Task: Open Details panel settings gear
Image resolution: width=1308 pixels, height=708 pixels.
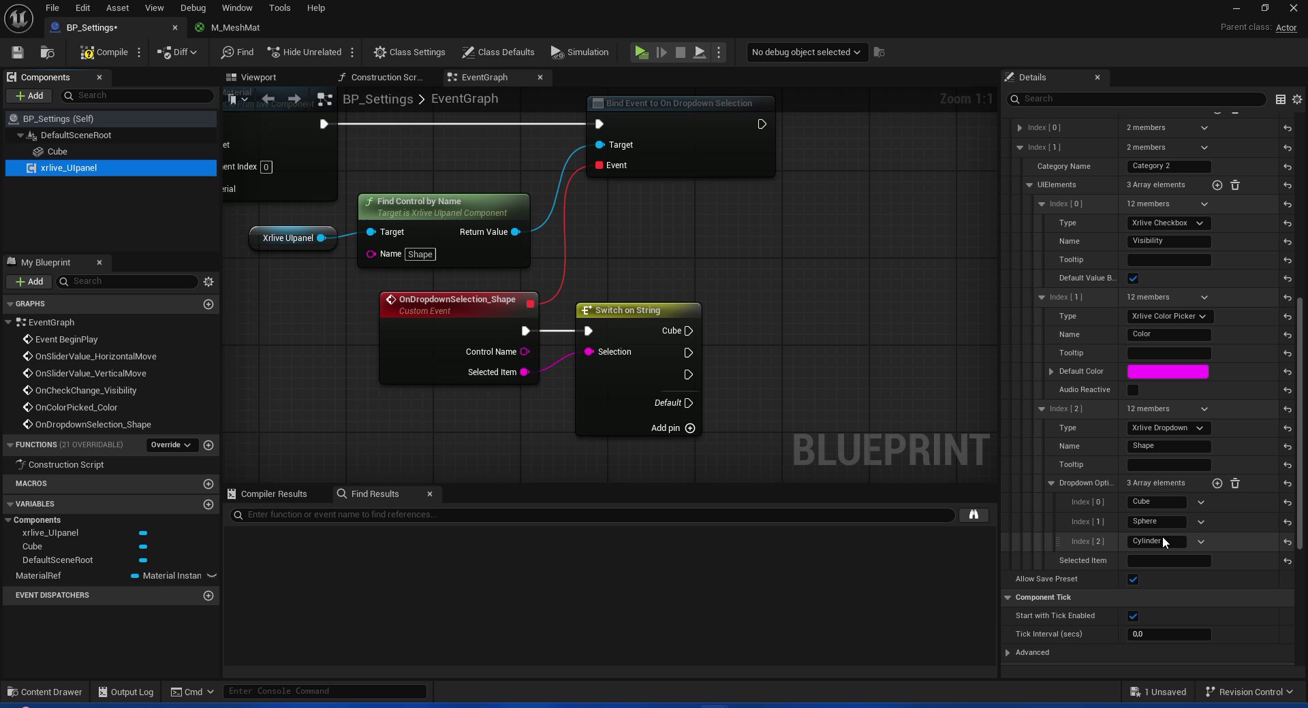Action: tap(1297, 99)
